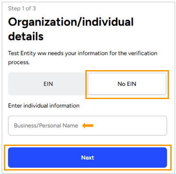This screenshot has height=174, width=176.
Task: Click the Enter individual information label
Action: pos(44,106)
